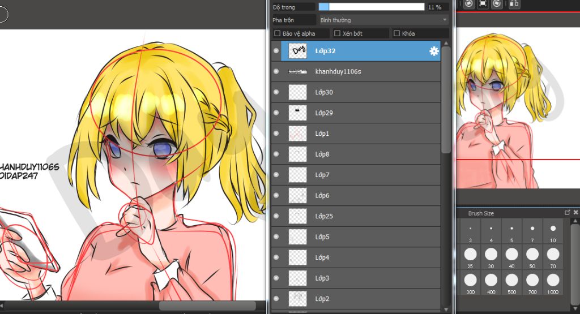Hide the Lớp30 layer
This screenshot has width=580, height=314.
click(x=276, y=92)
